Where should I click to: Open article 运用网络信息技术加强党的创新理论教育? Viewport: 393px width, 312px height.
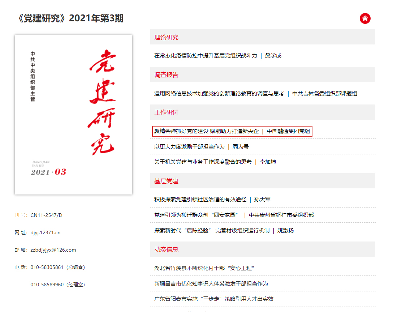point(219,94)
